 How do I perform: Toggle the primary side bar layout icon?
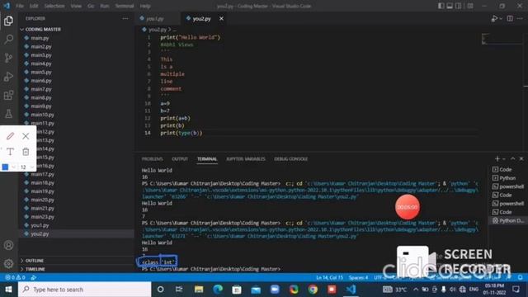point(441,6)
